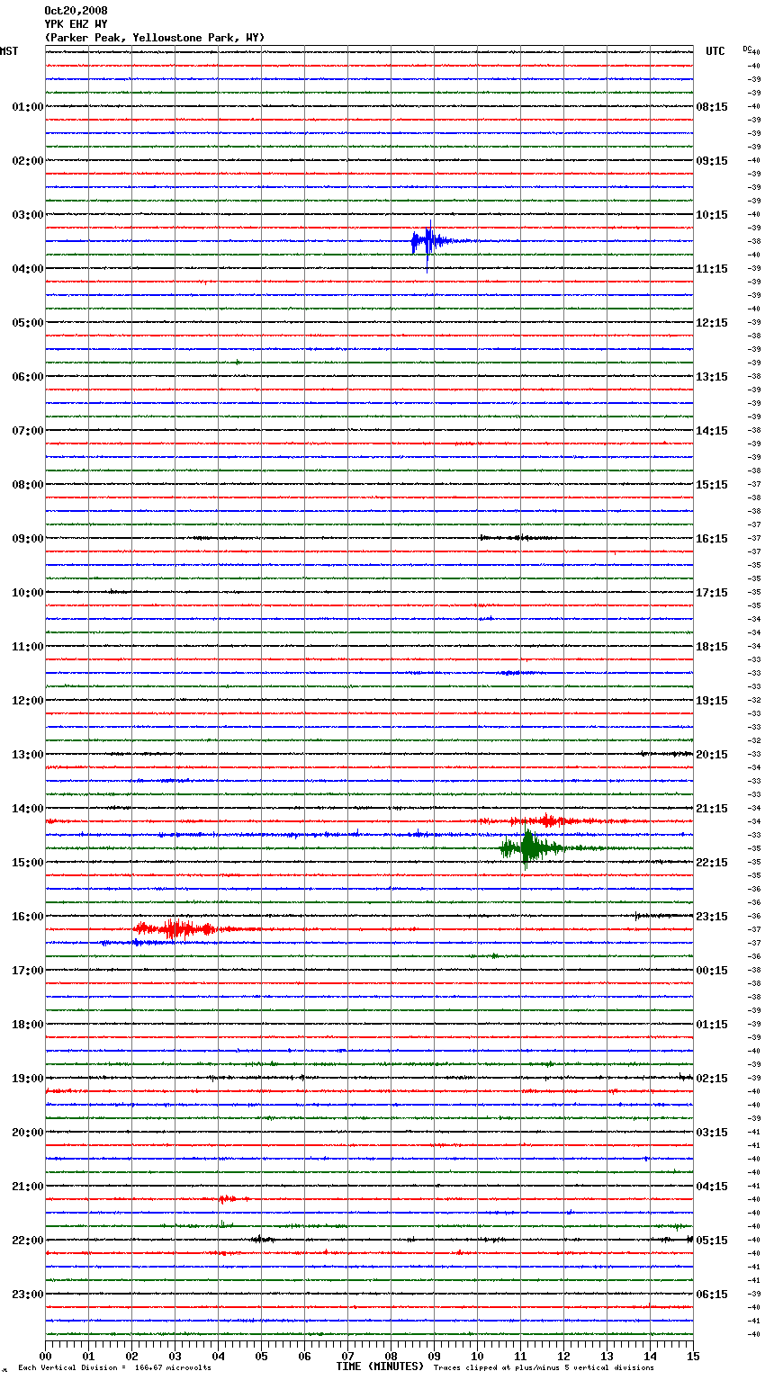765x1380 pixels.
Task: Select the 02:00 MST hour label
Action: tap(28, 161)
